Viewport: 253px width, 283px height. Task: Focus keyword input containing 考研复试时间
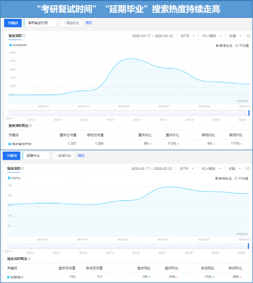40,23
